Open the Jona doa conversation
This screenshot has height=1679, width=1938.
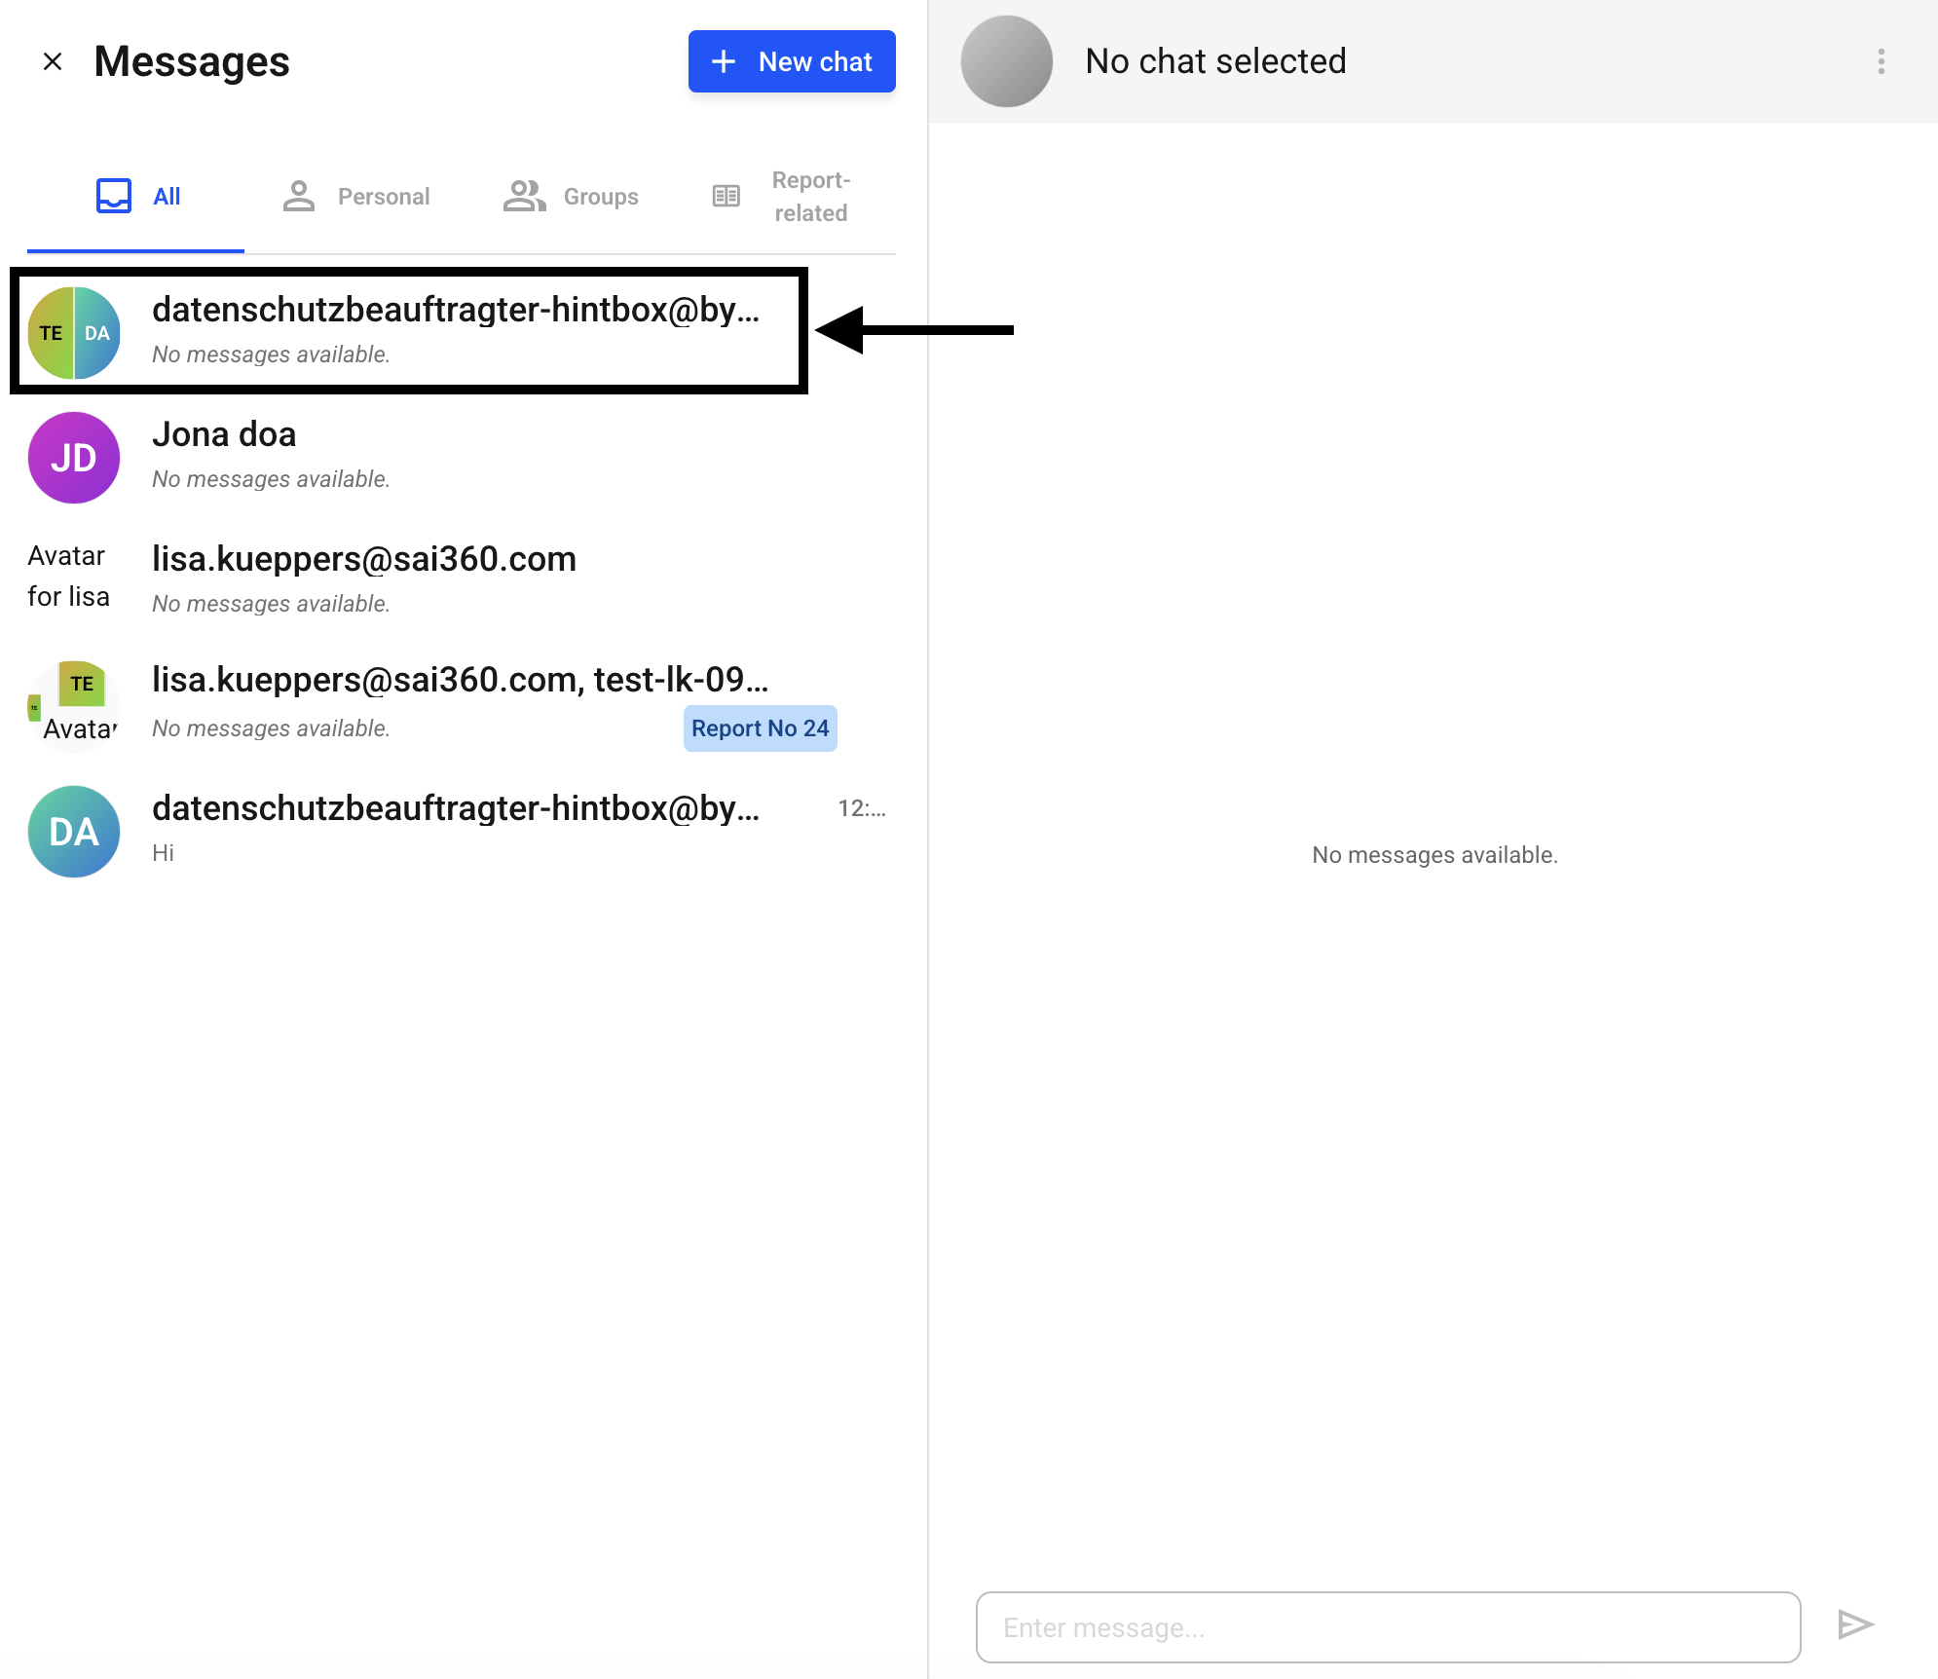pyautogui.click(x=390, y=456)
